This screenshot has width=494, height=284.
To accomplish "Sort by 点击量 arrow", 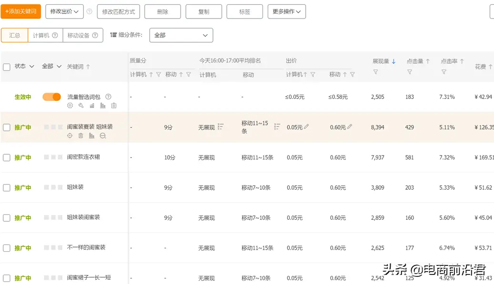I will [x=427, y=61].
